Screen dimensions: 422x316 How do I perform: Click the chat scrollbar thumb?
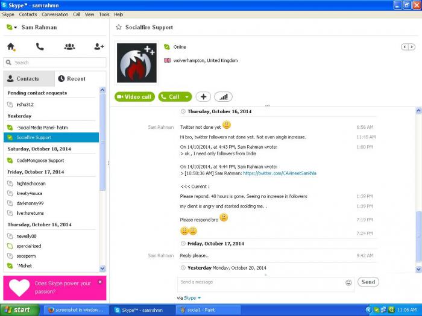418,237
